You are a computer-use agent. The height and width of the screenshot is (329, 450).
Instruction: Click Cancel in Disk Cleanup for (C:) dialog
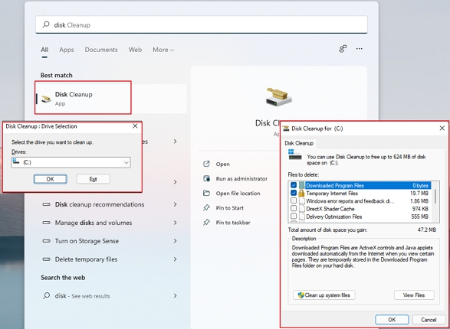click(x=429, y=320)
